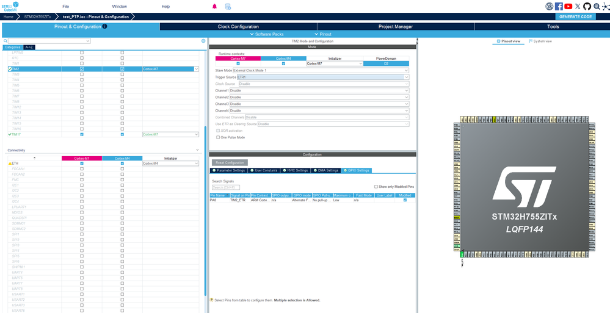Click the ETH yellow warning icon
Viewport: 610px width, 313px height.
tap(10, 164)
